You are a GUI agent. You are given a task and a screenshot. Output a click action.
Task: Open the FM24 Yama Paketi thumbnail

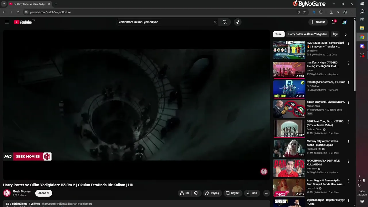289,50
